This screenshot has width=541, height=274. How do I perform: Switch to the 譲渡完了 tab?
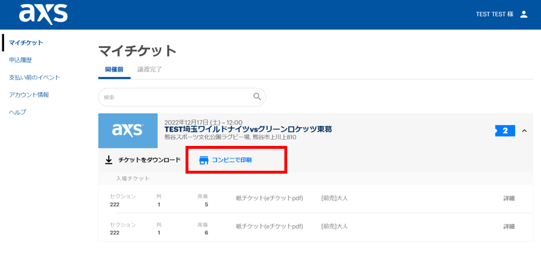click(150, 69)
